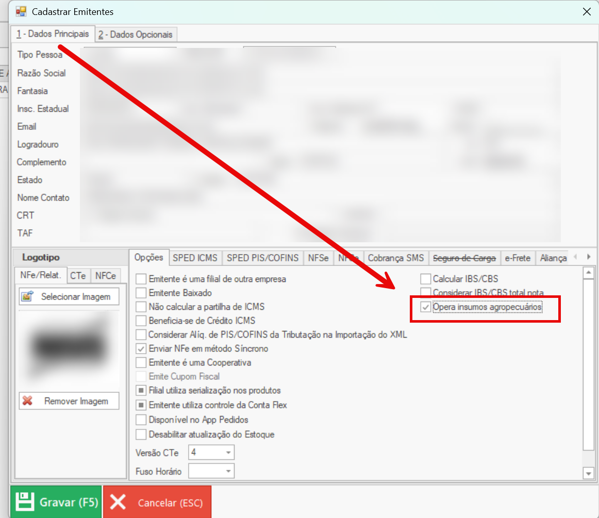Click Remover Imagem button
599x518 pixels.
69,400
